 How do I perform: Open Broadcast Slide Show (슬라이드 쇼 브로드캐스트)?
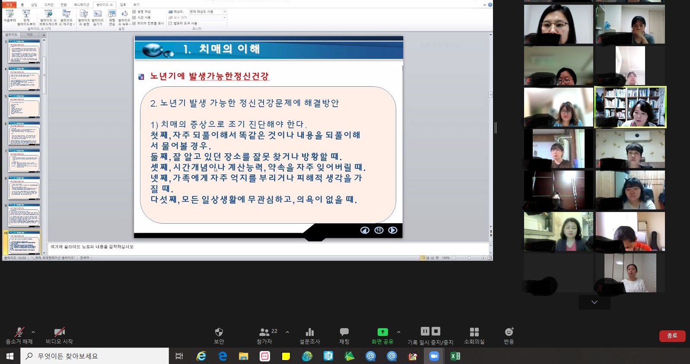48,18
